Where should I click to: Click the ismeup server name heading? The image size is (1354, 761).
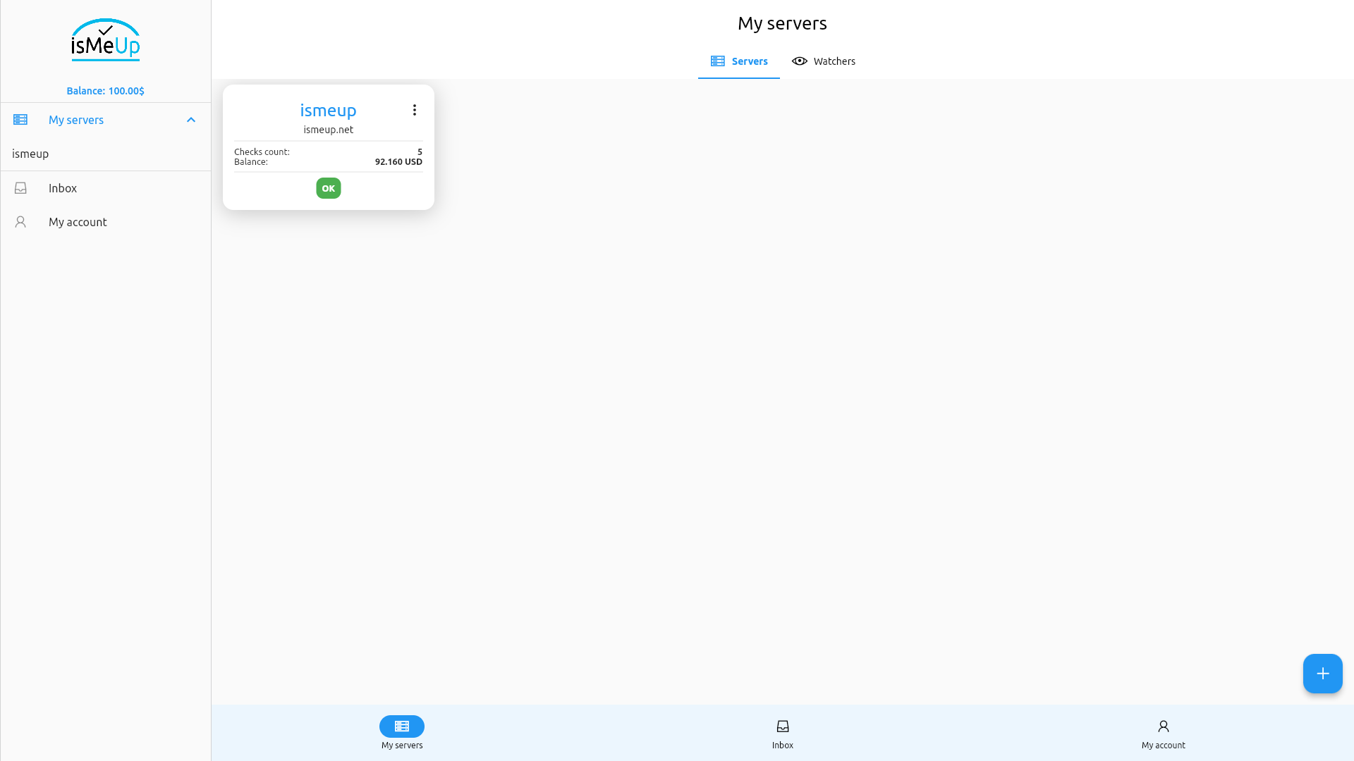pyautogui.click(x=328, y=110)
